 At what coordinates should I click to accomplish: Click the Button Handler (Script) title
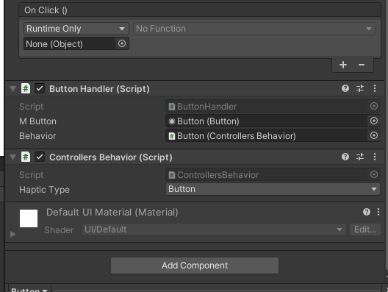click(99, 89)
